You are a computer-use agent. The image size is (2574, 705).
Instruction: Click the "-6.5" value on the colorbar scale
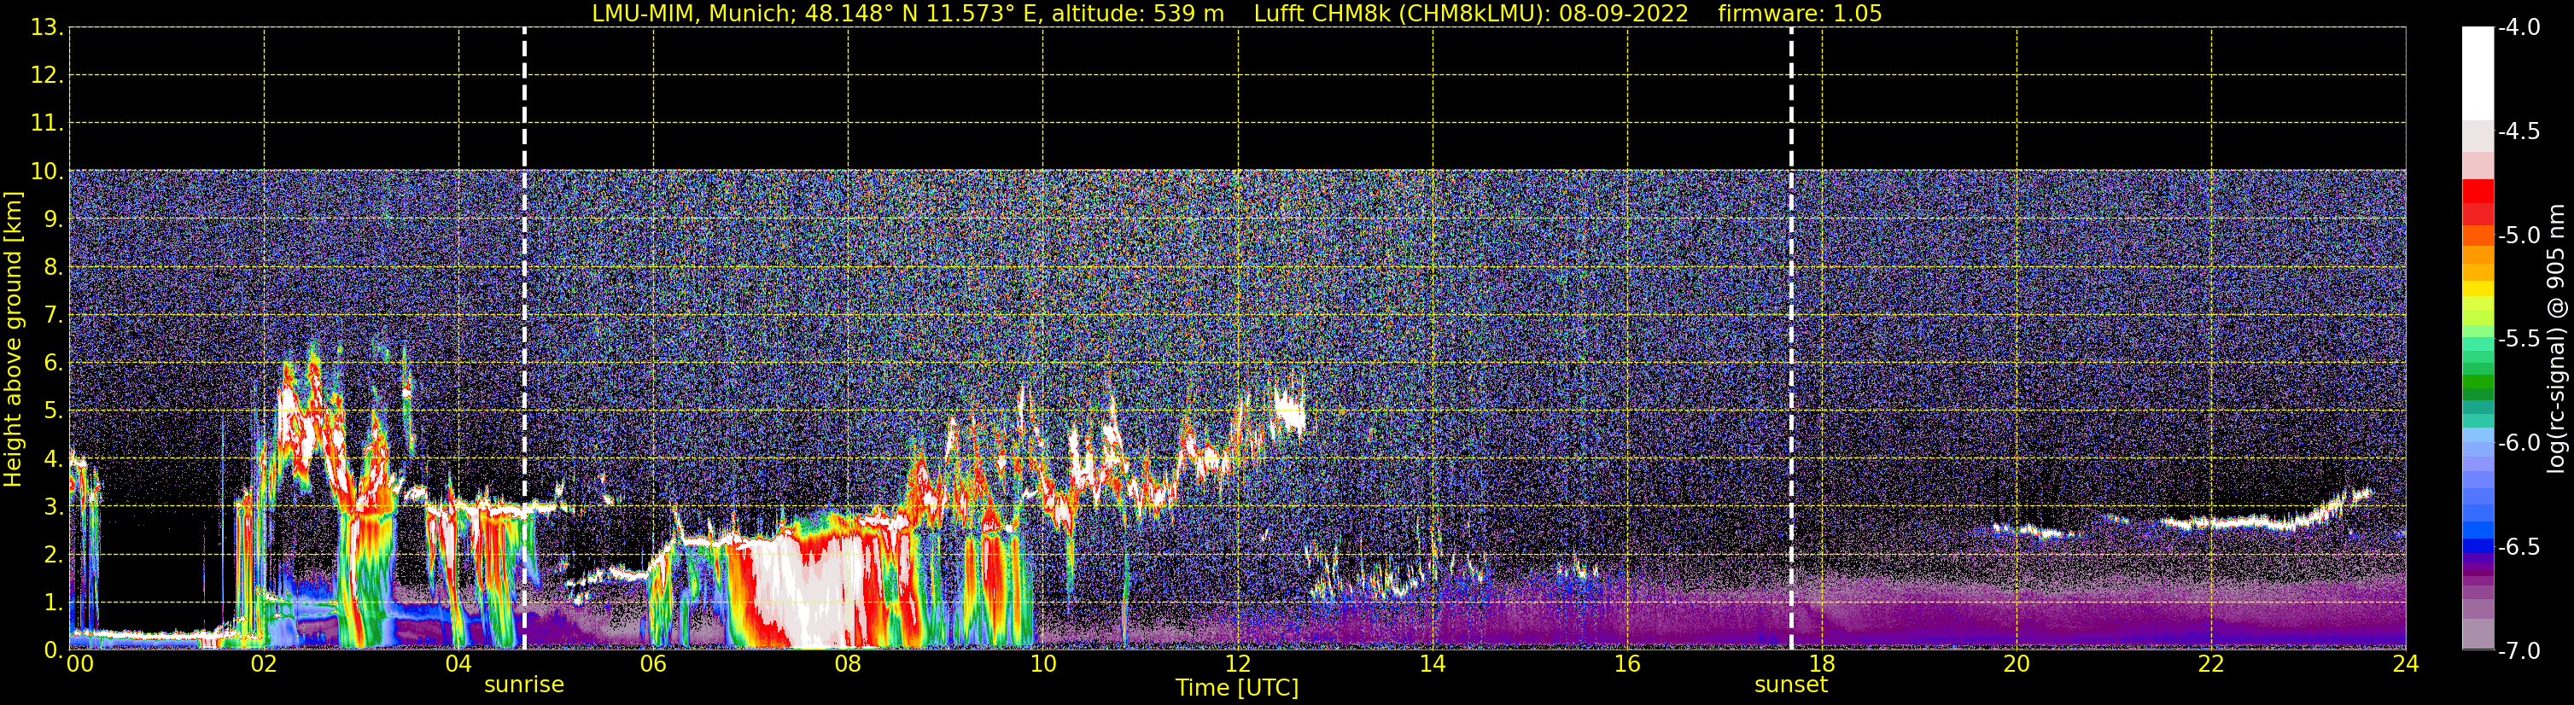point(2518,546)
